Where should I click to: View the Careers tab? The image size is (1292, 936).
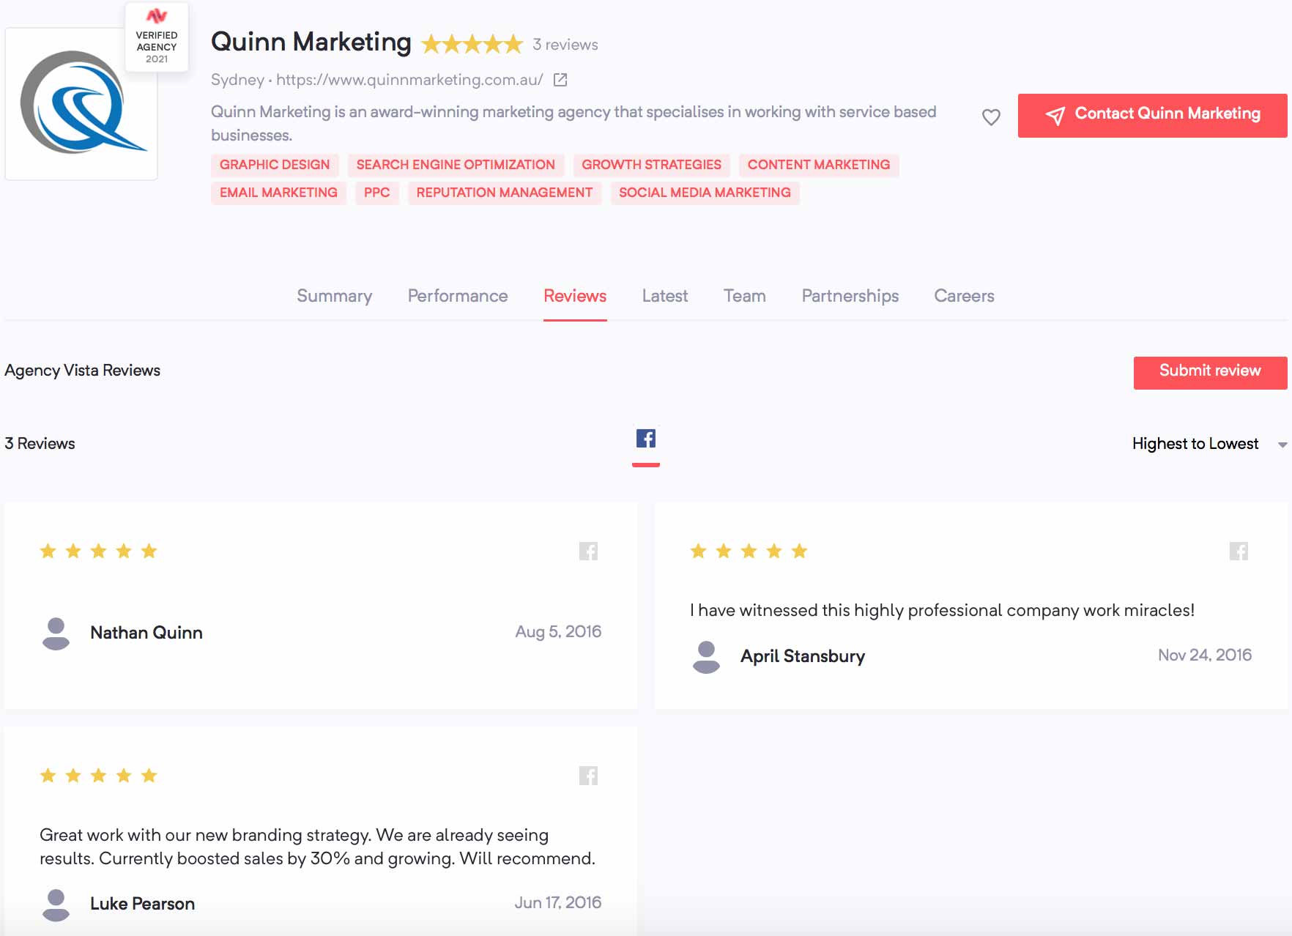(964, 296)
